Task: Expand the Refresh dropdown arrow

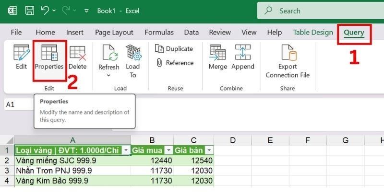Action: (109, 76)
